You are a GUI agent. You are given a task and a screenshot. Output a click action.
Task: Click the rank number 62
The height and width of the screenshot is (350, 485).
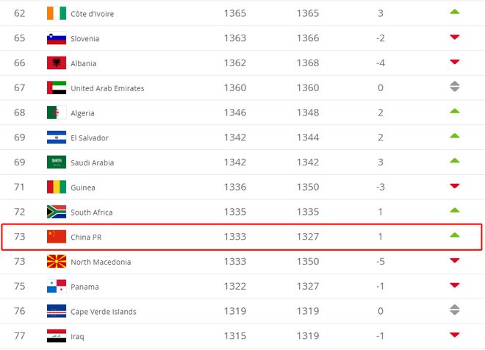[20, 13]
